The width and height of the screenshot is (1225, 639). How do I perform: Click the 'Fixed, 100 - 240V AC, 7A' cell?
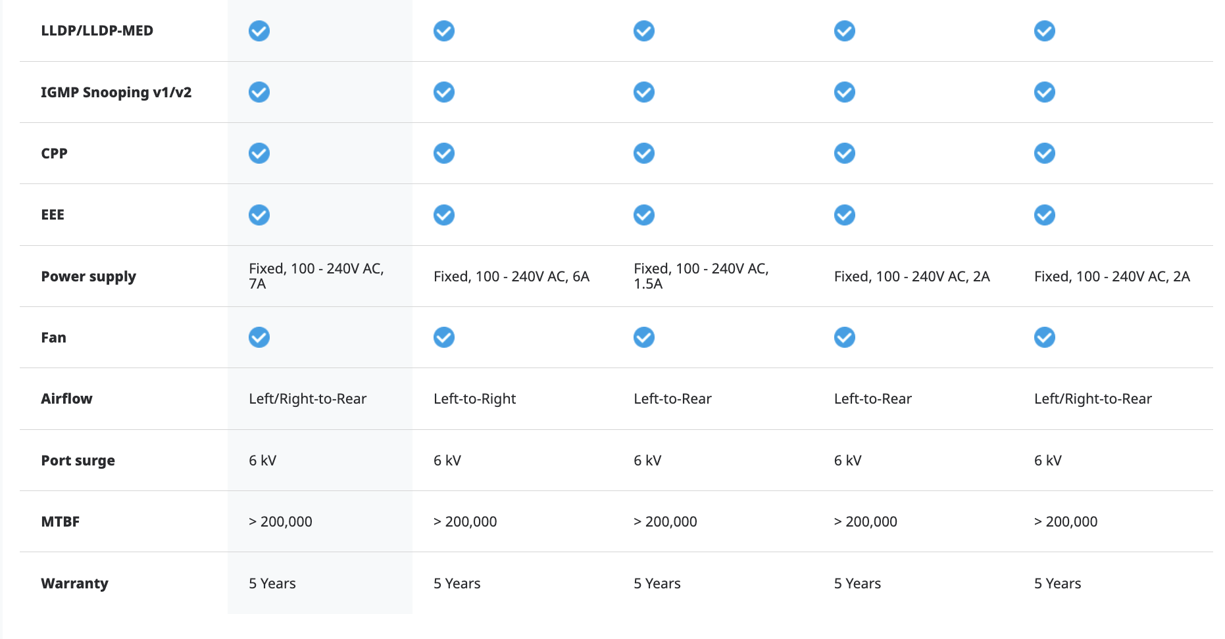[316, 276]
